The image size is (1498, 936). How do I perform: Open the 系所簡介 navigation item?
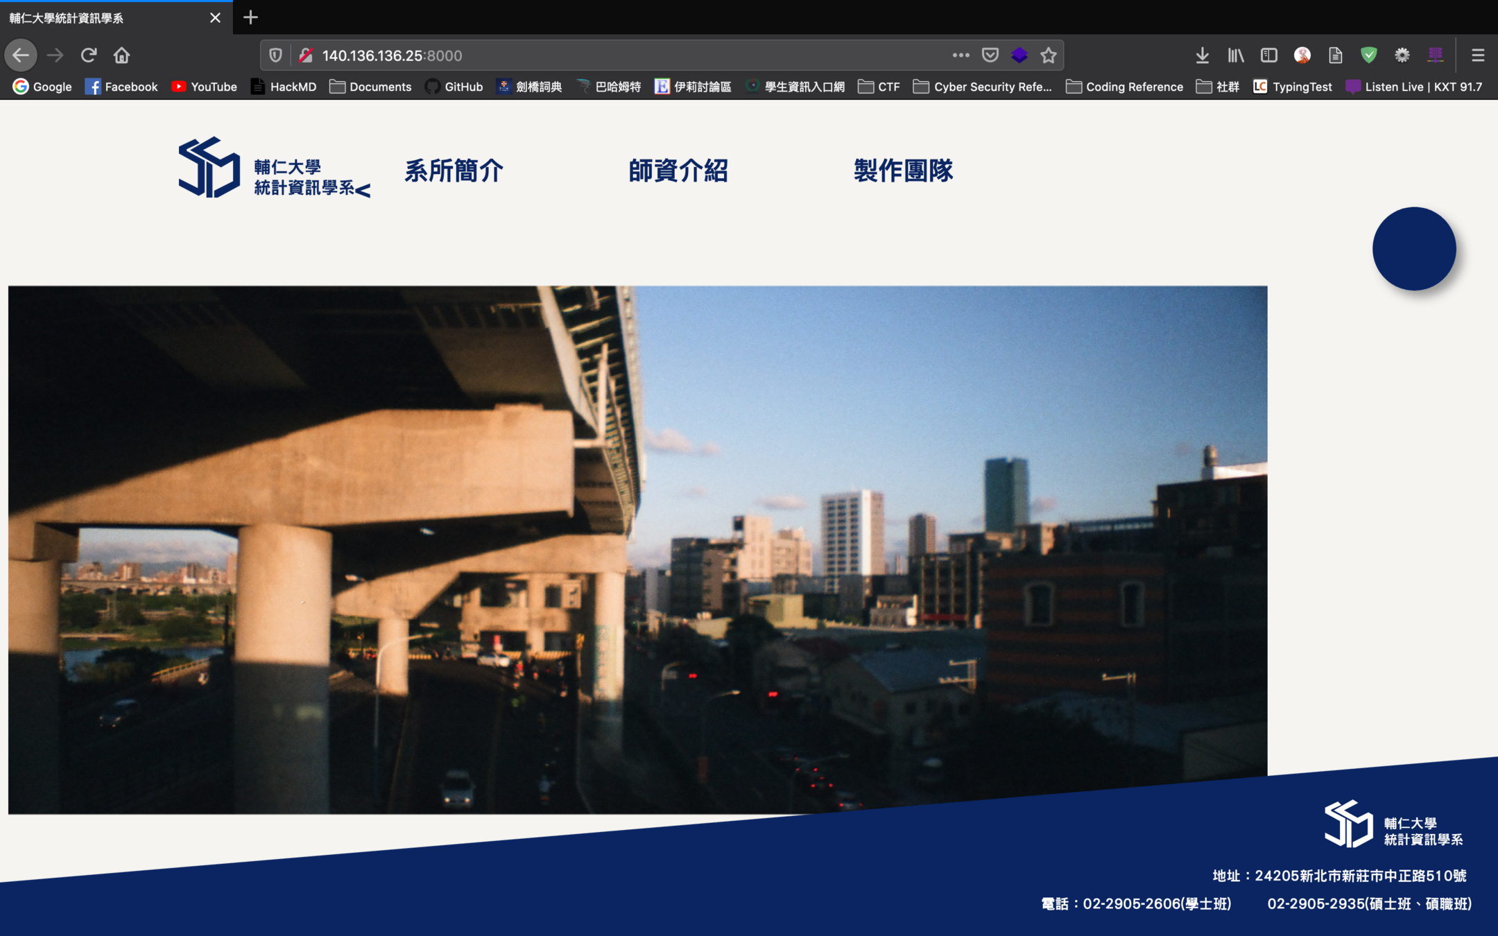pos(454,171)
